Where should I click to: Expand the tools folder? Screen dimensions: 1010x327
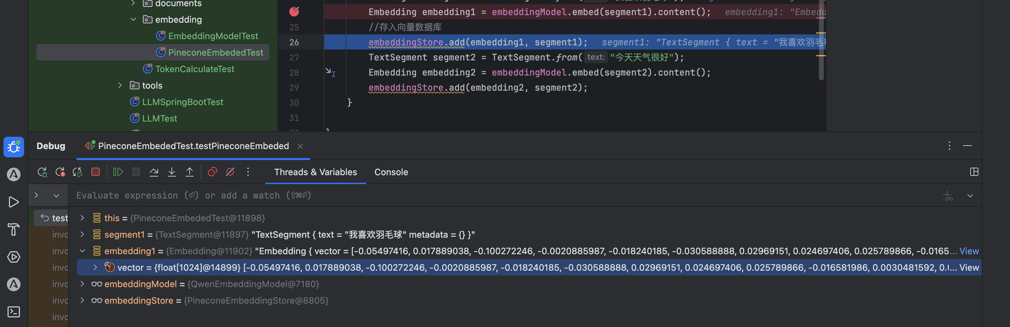[x=120, y=85]
